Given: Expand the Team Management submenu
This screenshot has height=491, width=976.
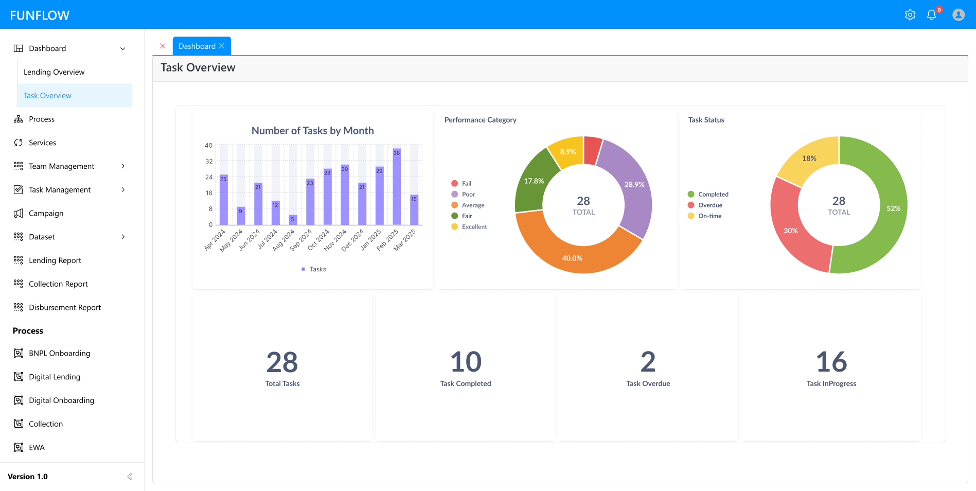Looking at the screenshot, I should tap(122, 166).
